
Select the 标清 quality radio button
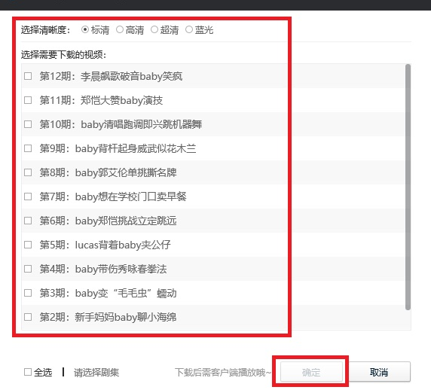(85, 29)
